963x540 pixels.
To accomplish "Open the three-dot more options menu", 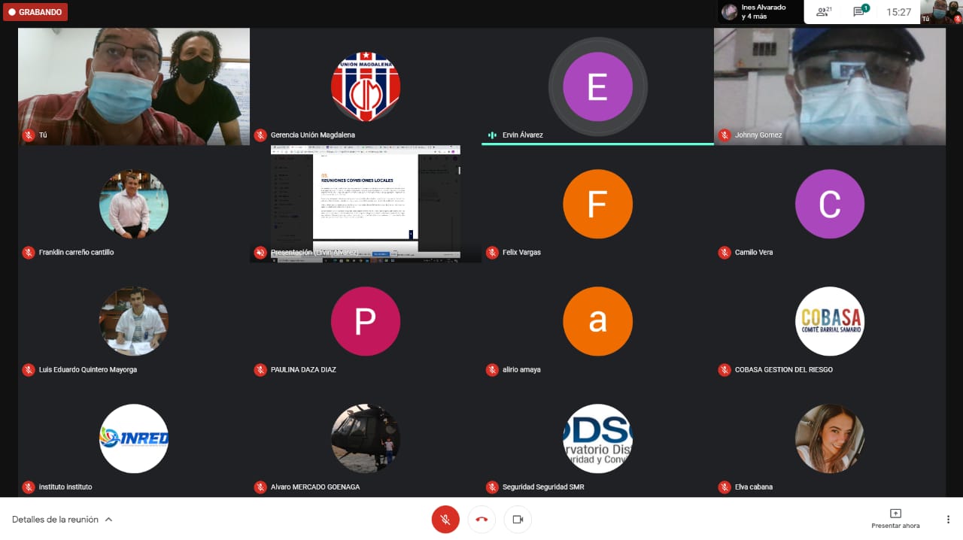I will [x=948, y=519].
